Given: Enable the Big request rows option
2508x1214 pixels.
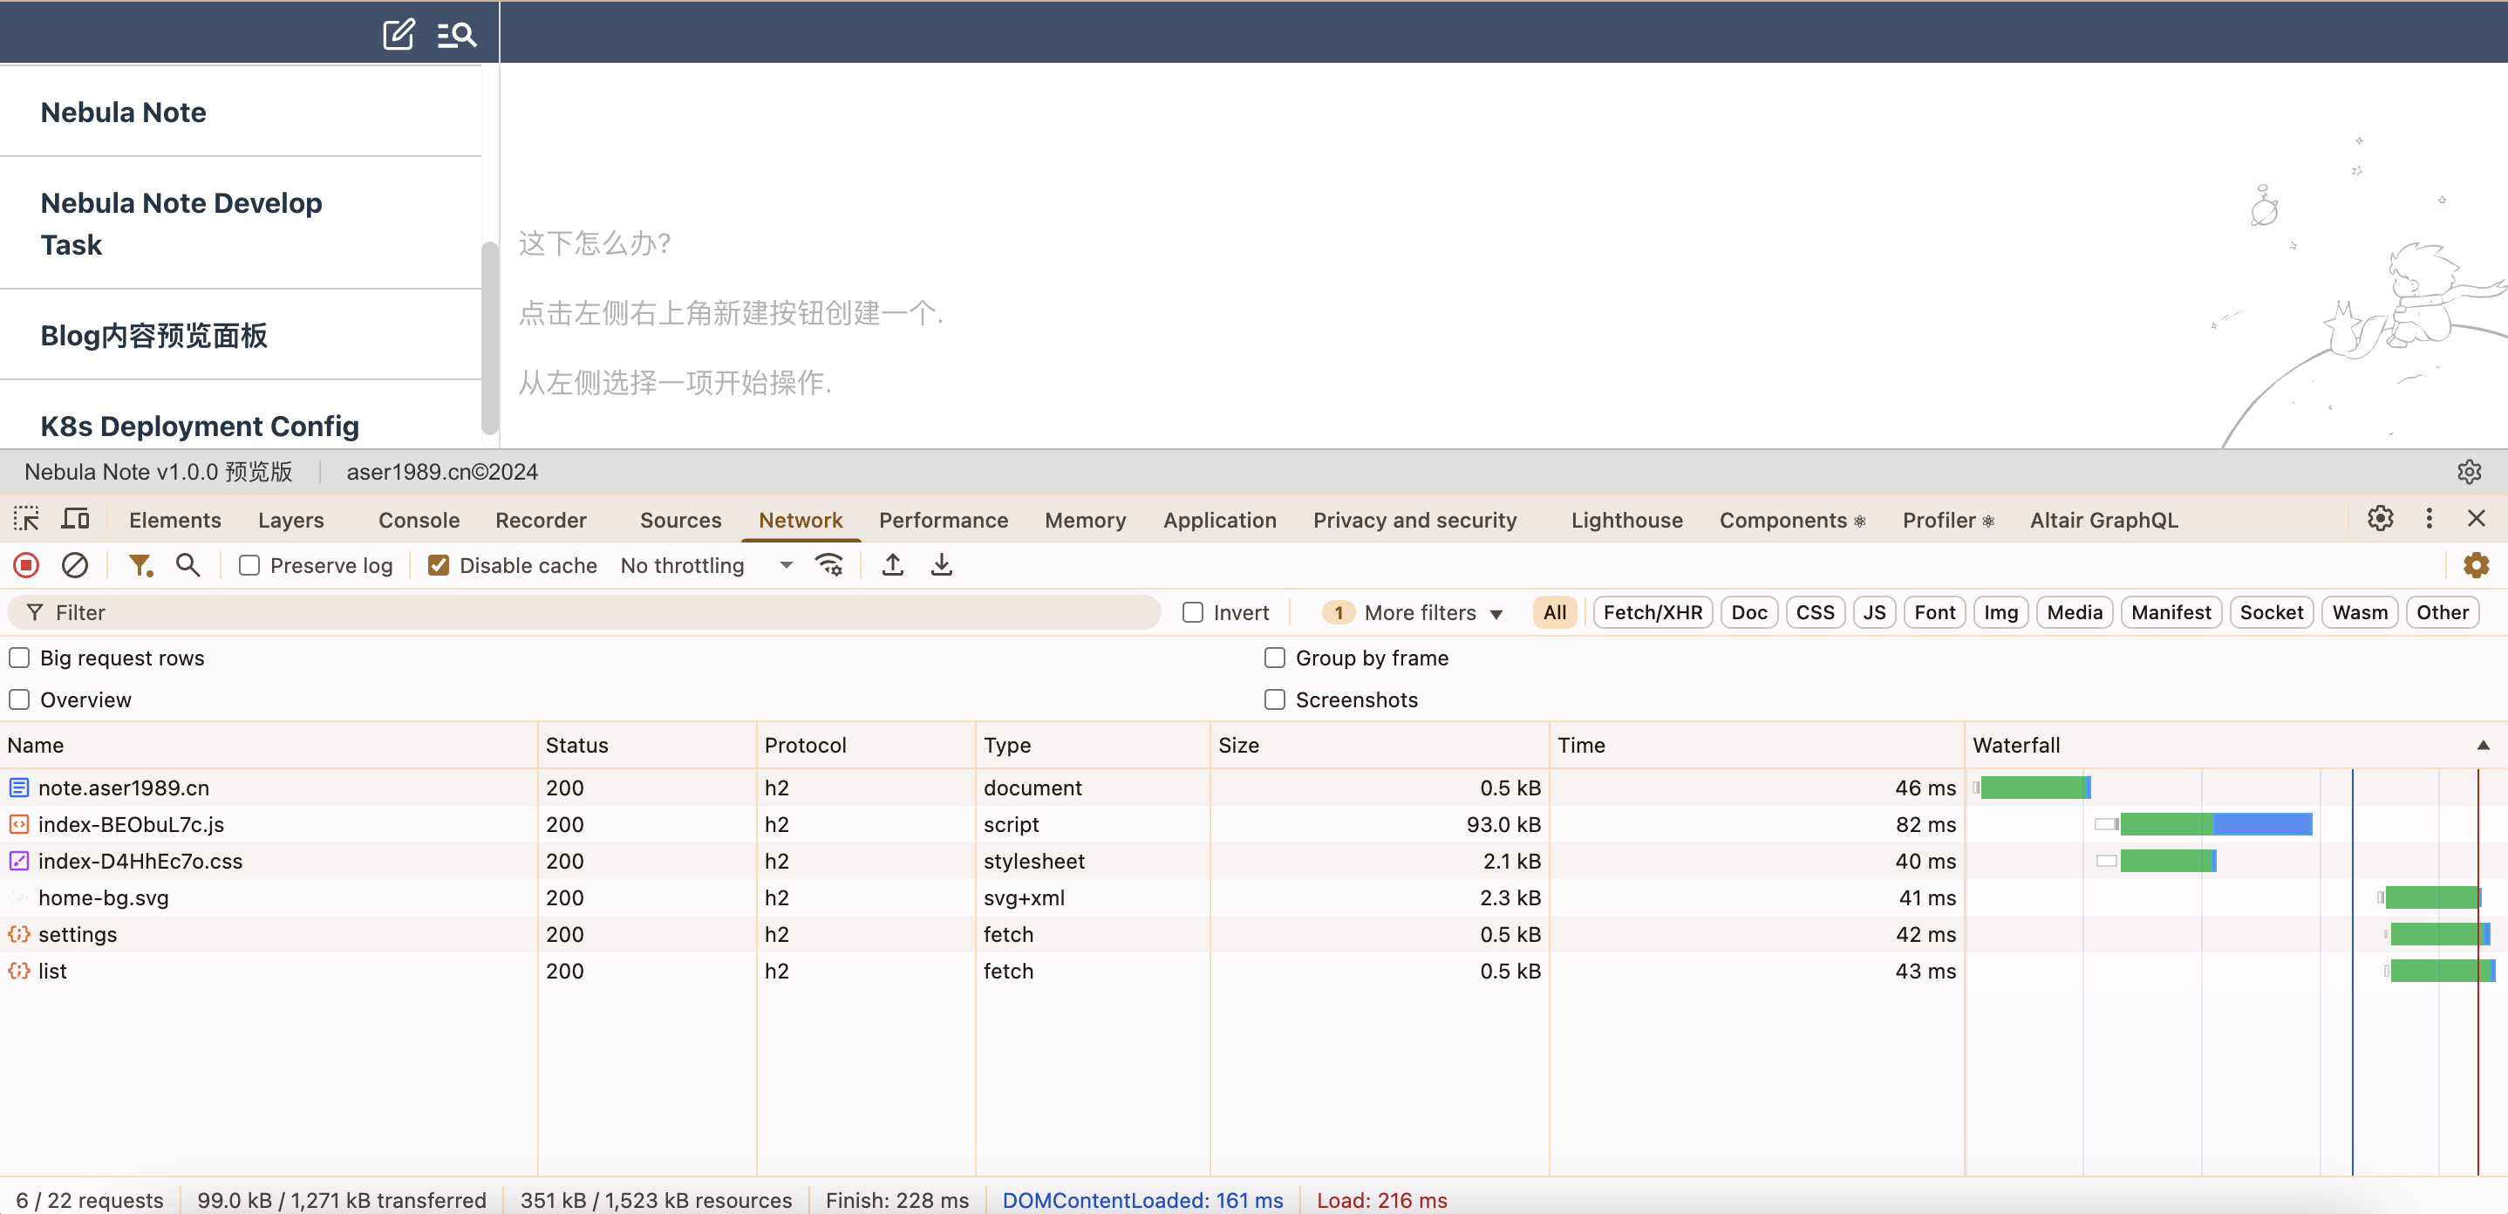Looking at the screenshot, I should tap(19, 658).
